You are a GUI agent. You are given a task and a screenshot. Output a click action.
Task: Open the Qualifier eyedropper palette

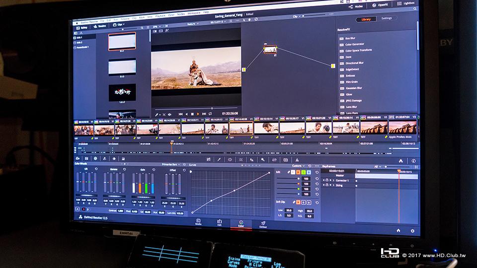[219, 159]
